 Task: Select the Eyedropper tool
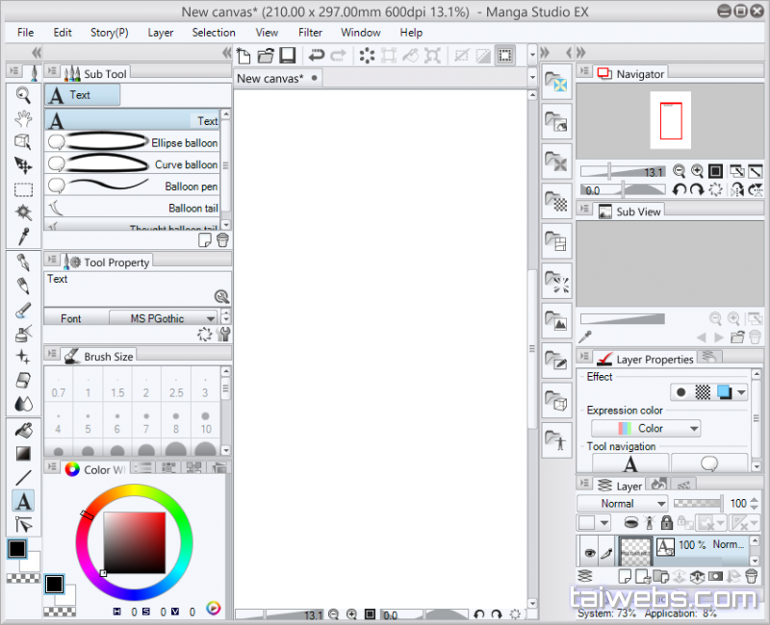(x=23, y=237)
